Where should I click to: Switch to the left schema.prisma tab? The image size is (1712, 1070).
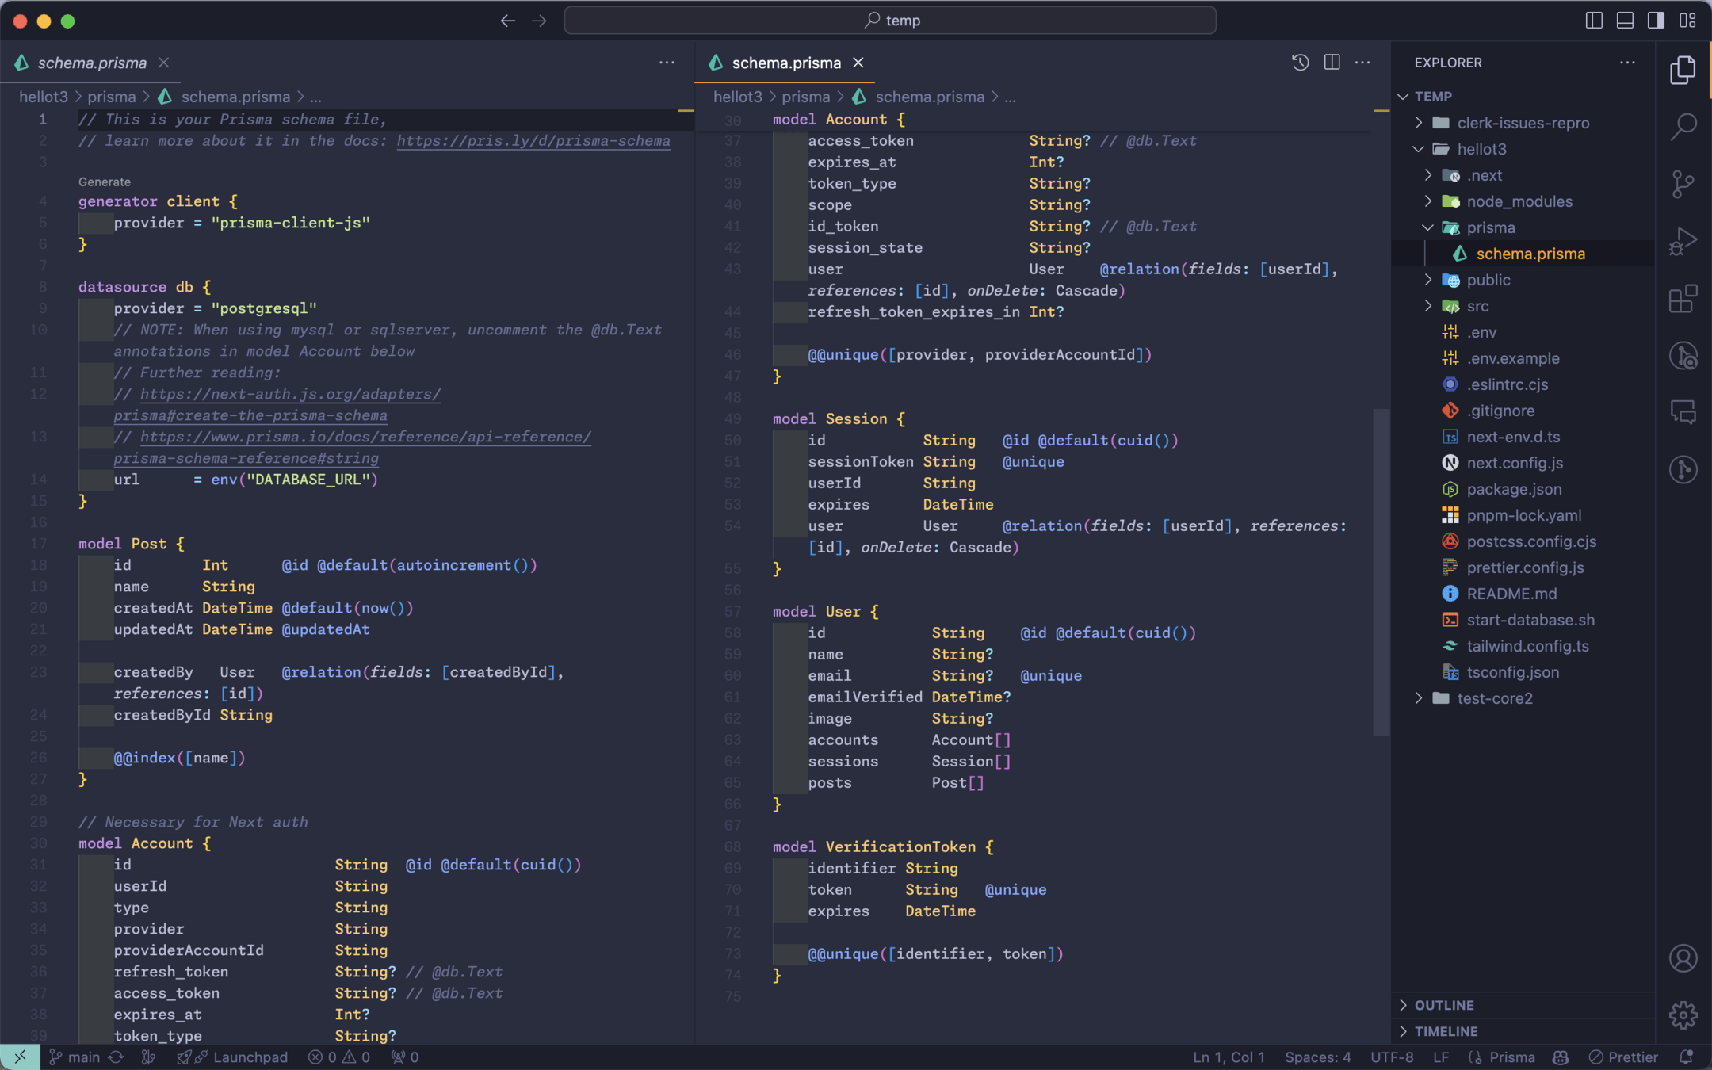(x=92, y=63)
